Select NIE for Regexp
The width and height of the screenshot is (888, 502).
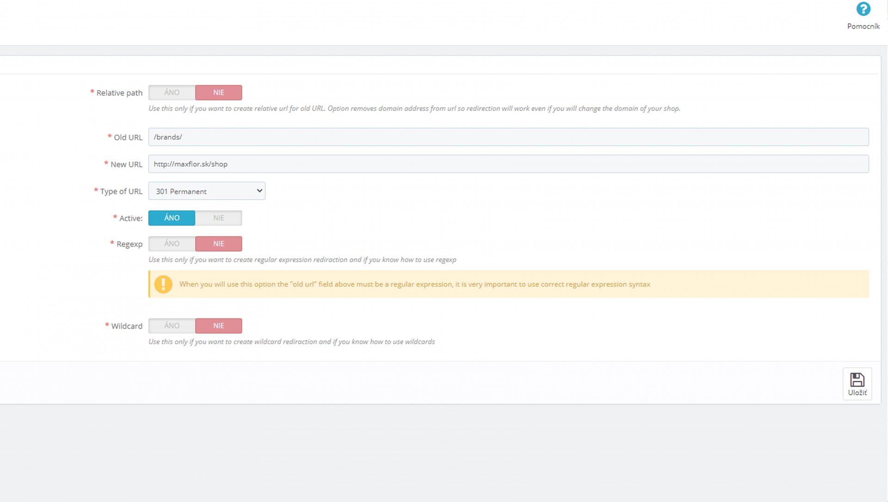[218, 244]
